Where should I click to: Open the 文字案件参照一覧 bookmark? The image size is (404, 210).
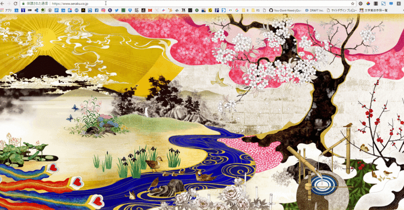374,10
